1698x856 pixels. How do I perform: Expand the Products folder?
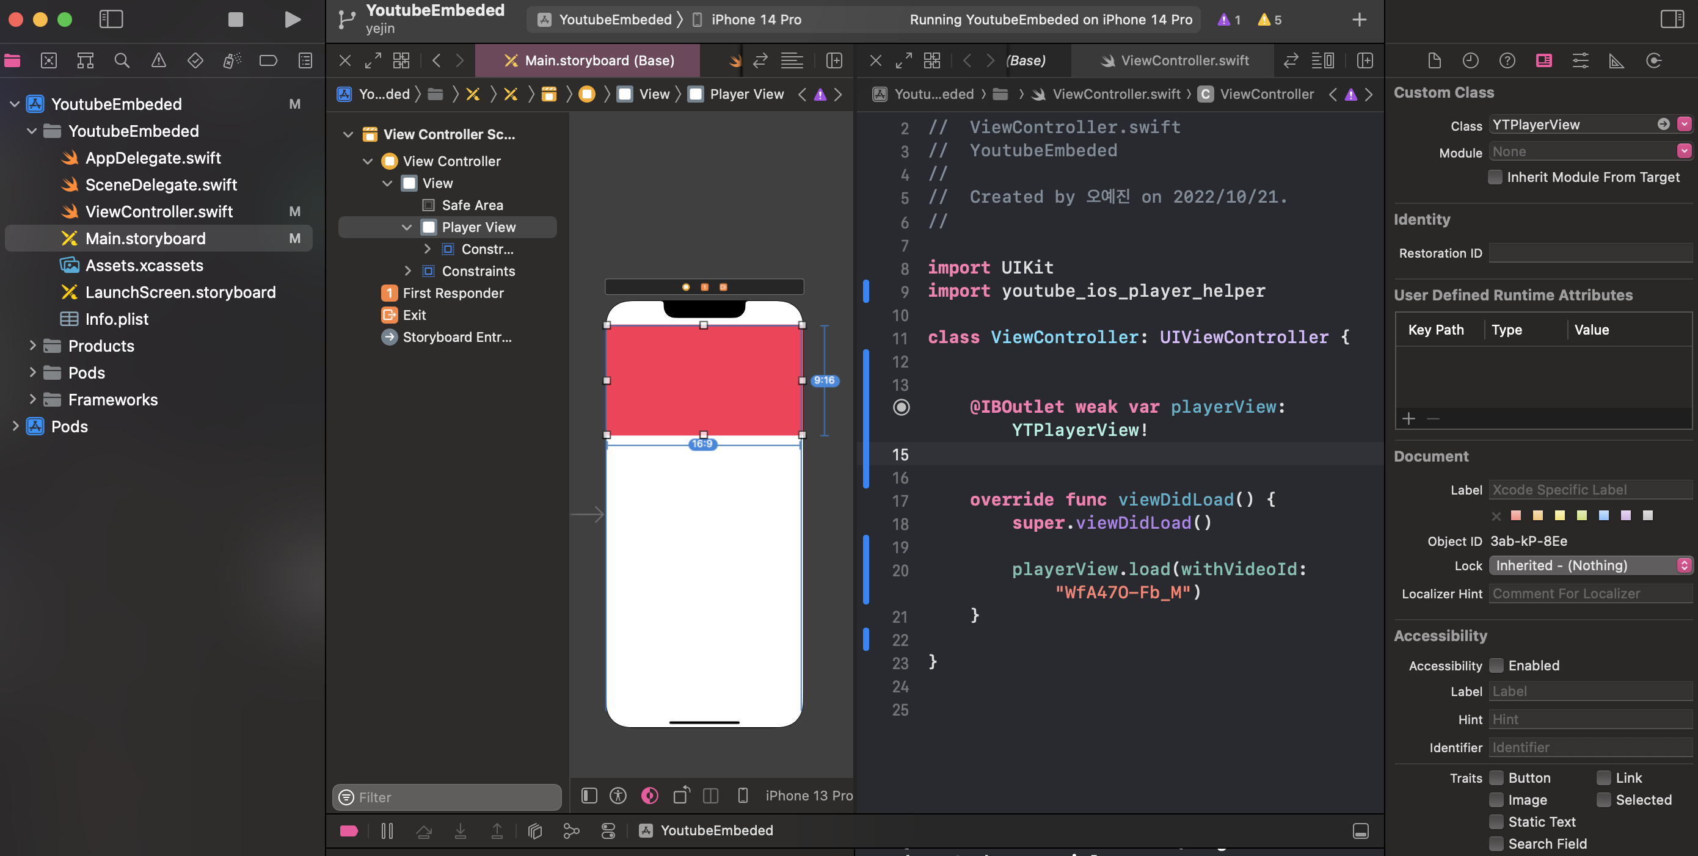pos(32,346)
